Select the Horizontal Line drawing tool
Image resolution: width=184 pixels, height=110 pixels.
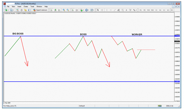(111, 10)
